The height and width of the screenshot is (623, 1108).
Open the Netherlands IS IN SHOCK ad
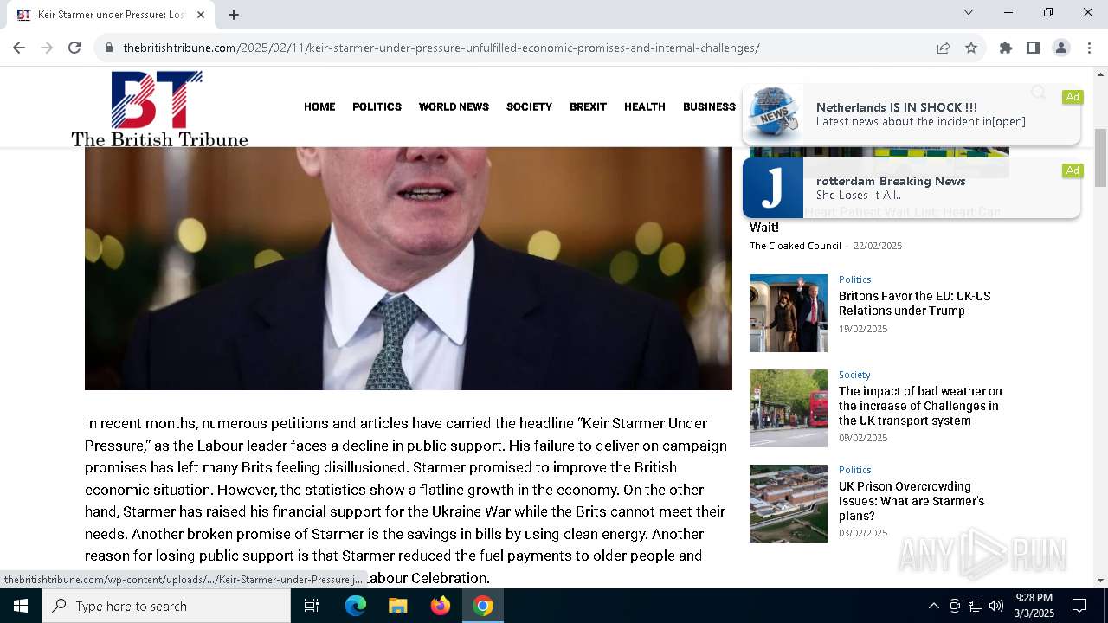point(912,114)
